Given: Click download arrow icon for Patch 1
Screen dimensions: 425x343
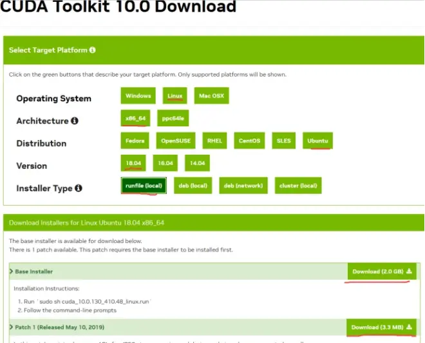Looking at the screenshot, I should [x=409, y=327].
